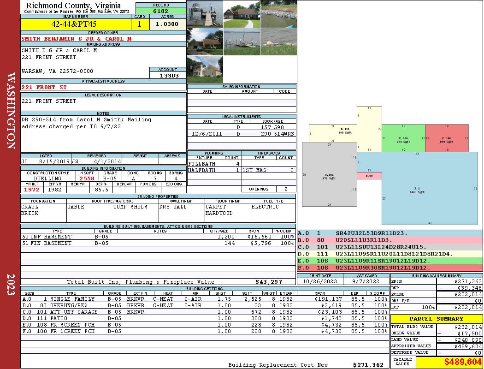The image size is (484, 369).
Task: Open the two-story house side view thumbnail
Action: (x=205, y=70)
